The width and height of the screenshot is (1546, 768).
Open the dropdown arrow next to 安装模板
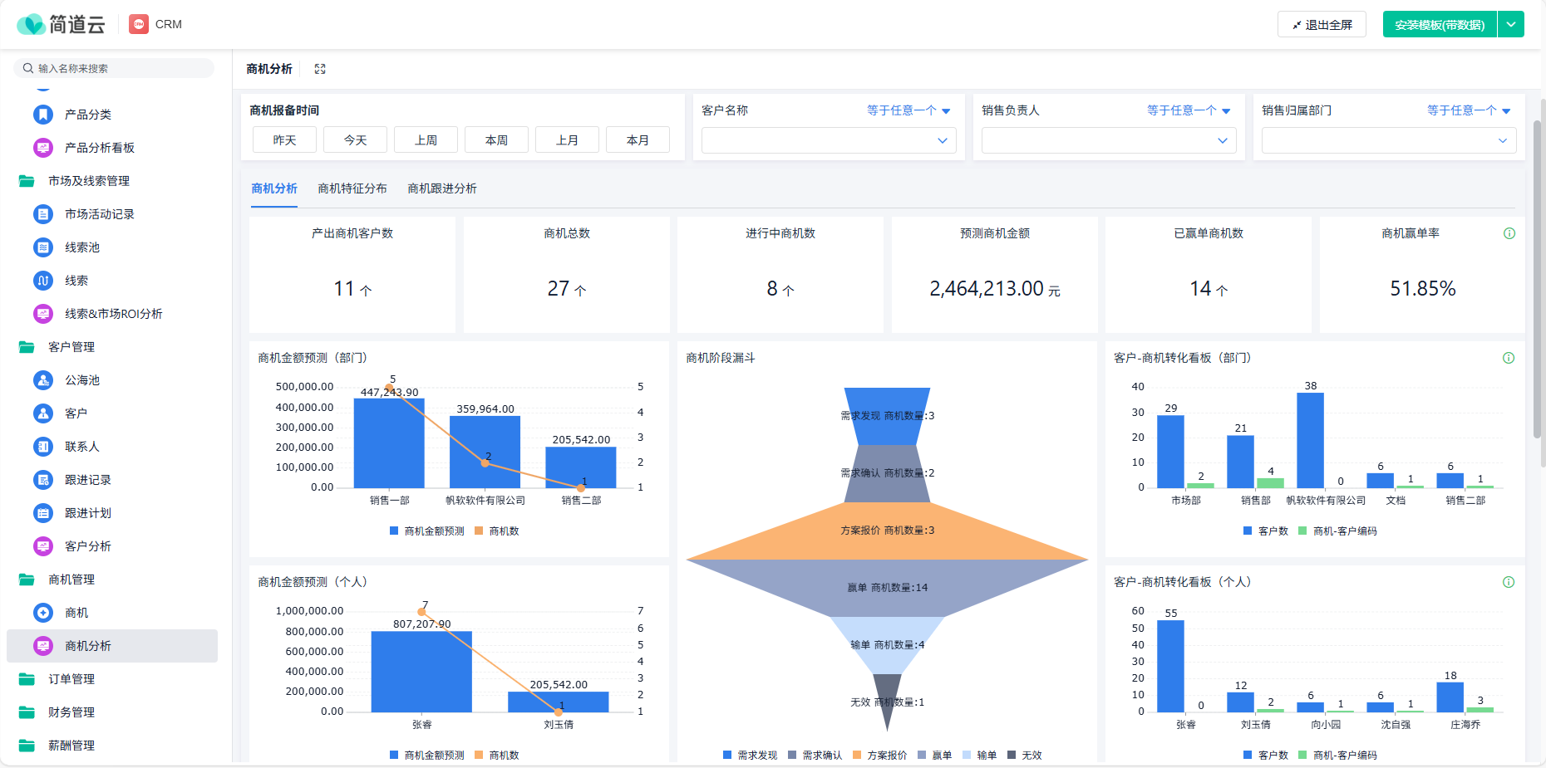[x=1511, y=24]
